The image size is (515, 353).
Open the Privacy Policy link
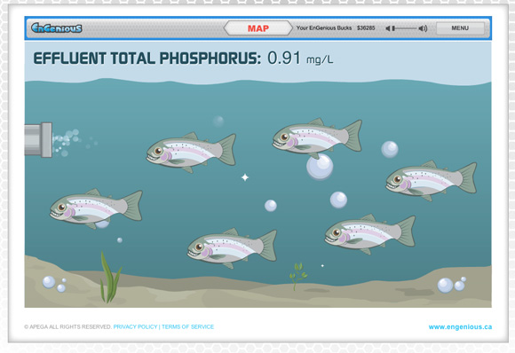[135, 326]
